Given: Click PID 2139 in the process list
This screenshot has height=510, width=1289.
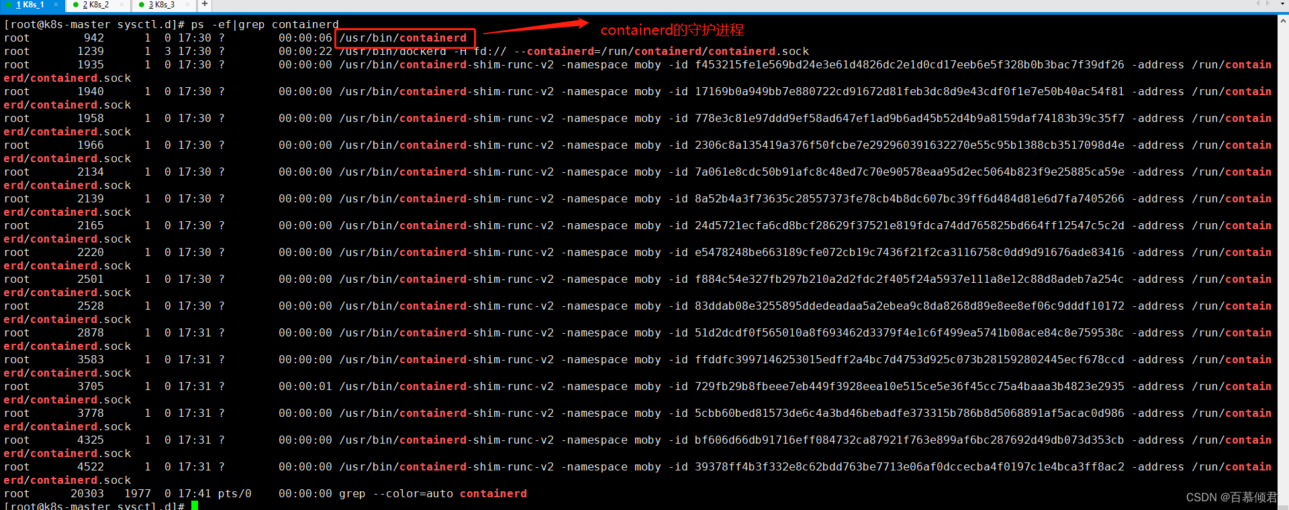Looking at the screenshot, I should [x=91, y=199].
